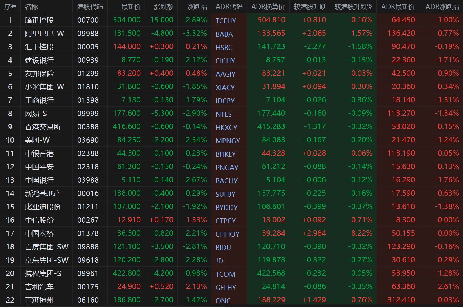
Task: Click the ADR code BIDU
Action: 223,248
